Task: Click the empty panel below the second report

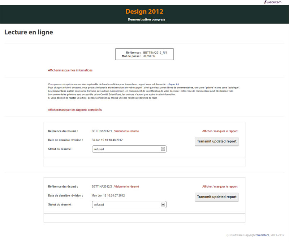Action: click(x=144, y=218)
